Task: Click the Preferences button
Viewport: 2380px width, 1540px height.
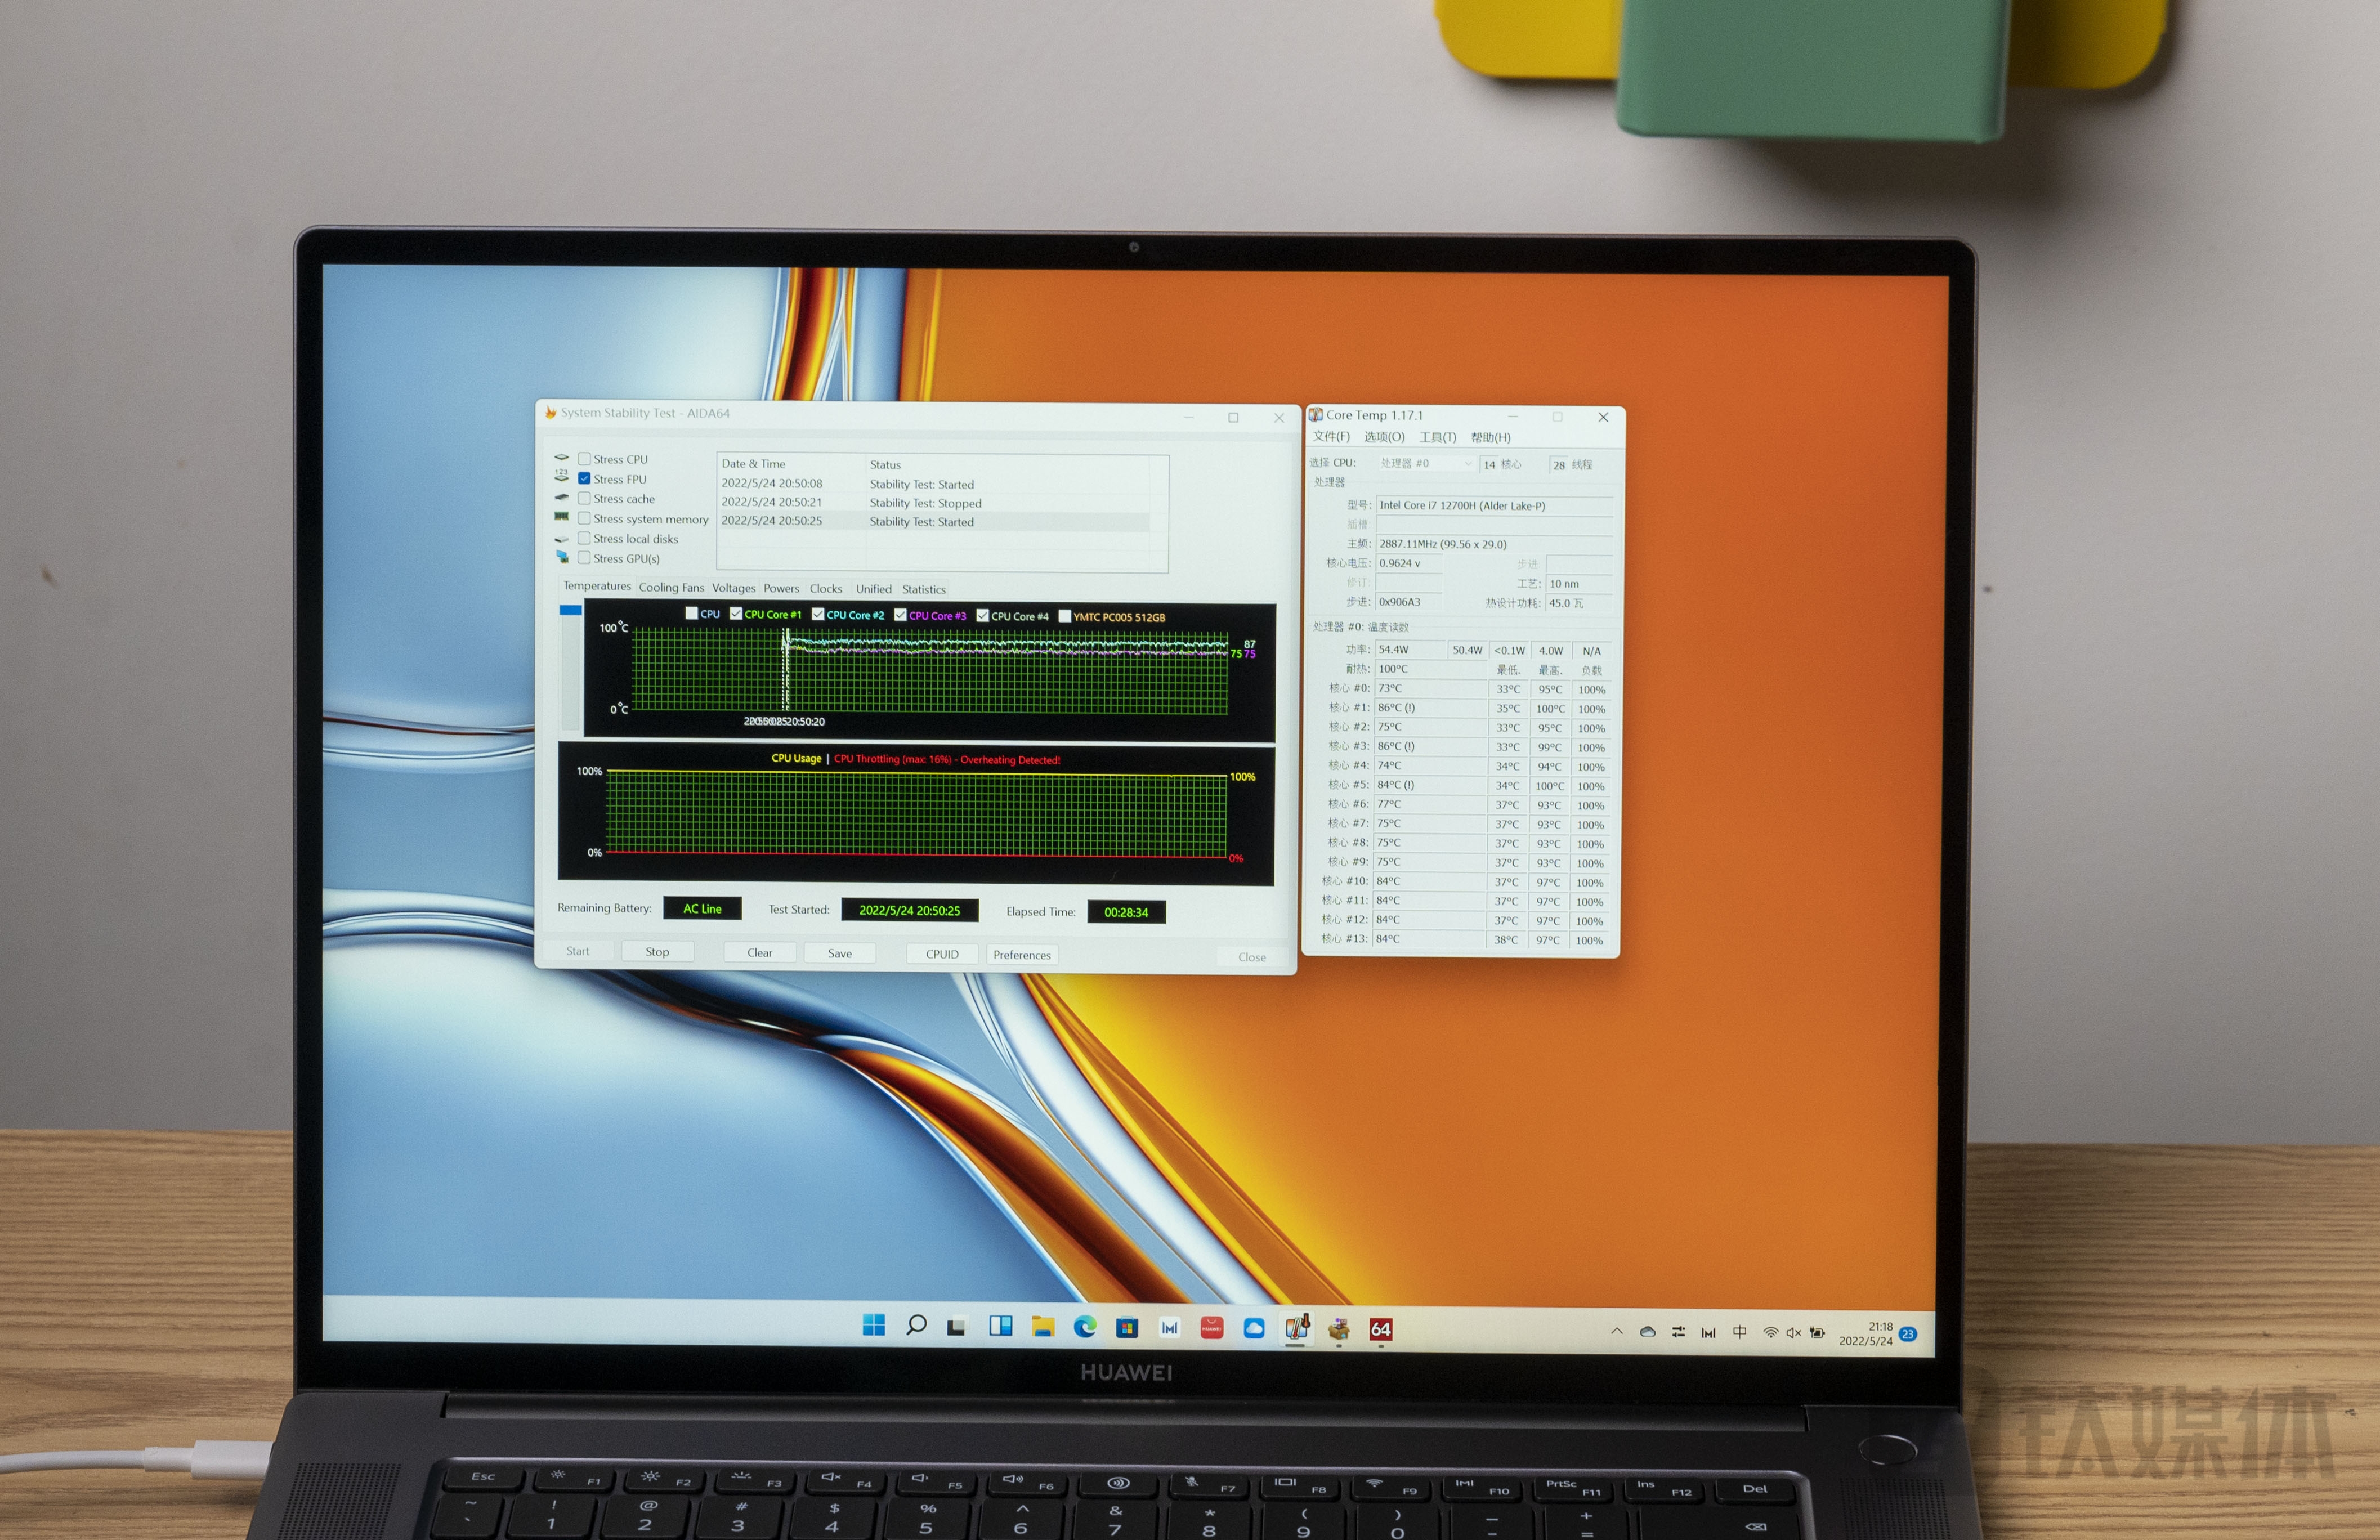Action: 1021,955
